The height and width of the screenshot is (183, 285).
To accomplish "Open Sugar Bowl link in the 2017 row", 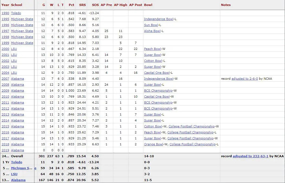I will (x=153, y=139).
